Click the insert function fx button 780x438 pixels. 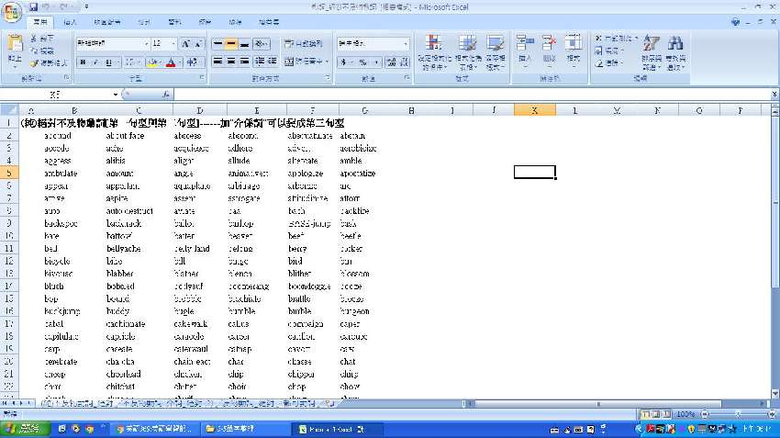click(166, 94)
